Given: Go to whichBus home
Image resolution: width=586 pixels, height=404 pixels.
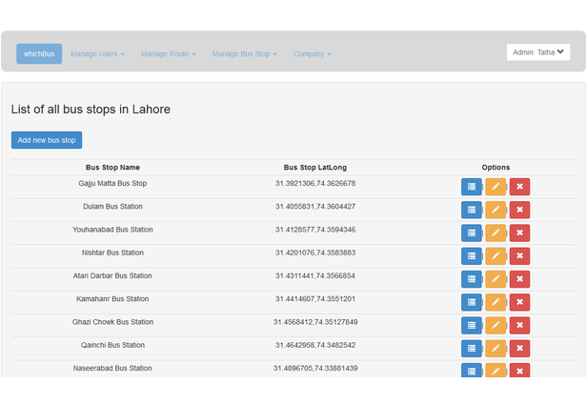Looking at the screenshot, I should click(x=39, y=53).
